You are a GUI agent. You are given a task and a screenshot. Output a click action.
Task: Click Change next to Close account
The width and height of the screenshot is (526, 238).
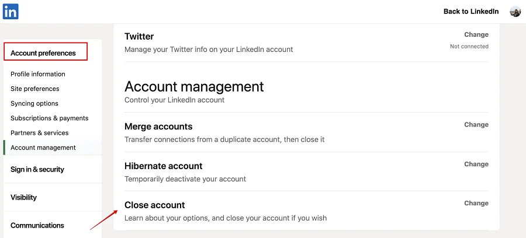coord(476,204)
